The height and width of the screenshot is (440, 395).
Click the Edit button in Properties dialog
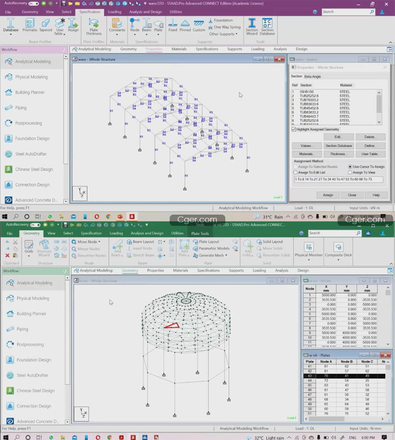tap(338, 137)
